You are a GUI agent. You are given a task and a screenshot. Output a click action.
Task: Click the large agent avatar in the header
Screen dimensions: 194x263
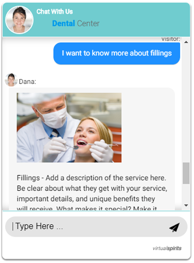[x=19, y=20]
